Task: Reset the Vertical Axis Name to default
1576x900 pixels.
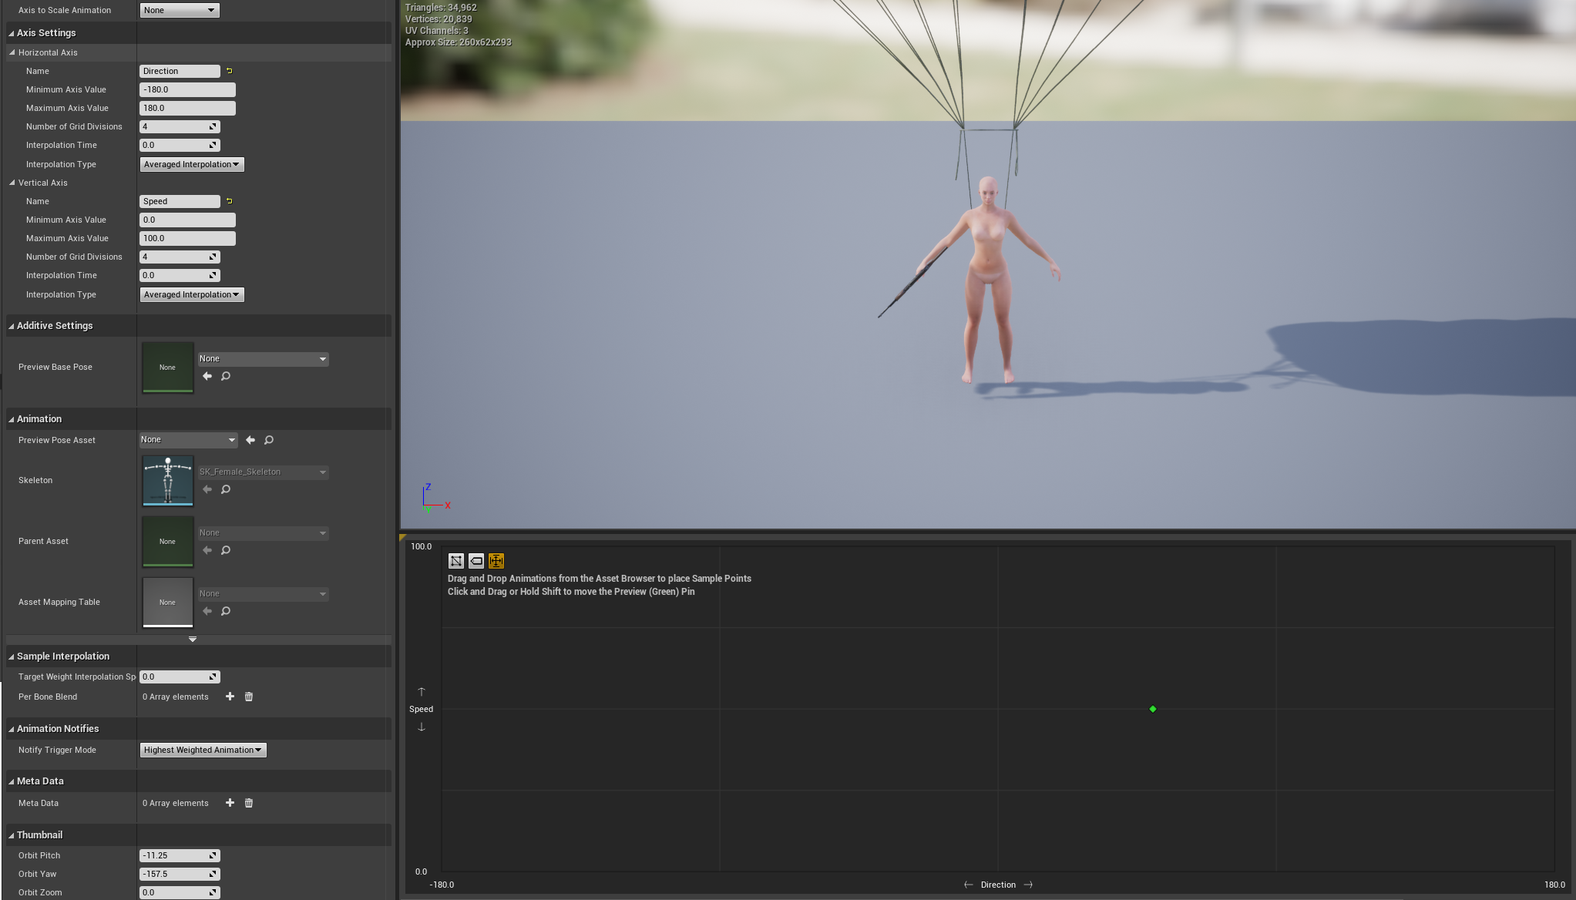Action: pos(229,201)
